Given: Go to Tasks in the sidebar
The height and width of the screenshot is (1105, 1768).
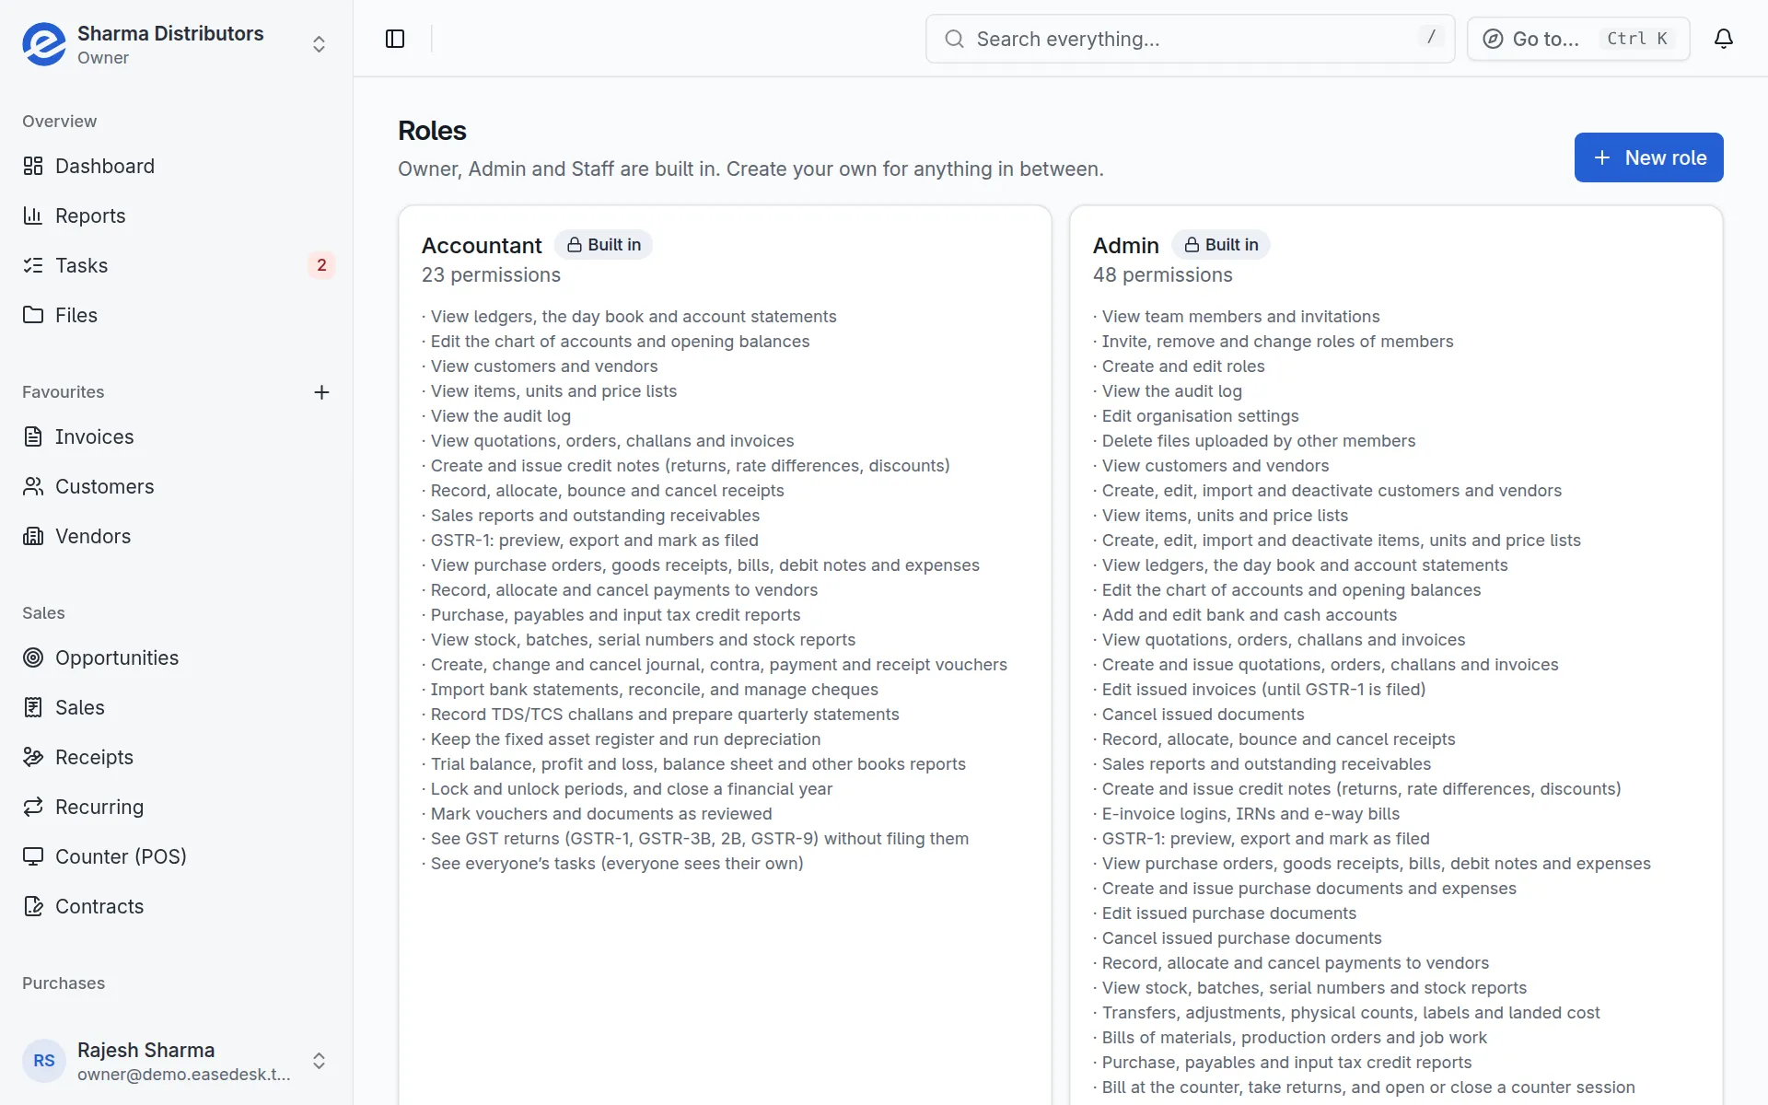Looking at the screenshot, I should 177,265.
